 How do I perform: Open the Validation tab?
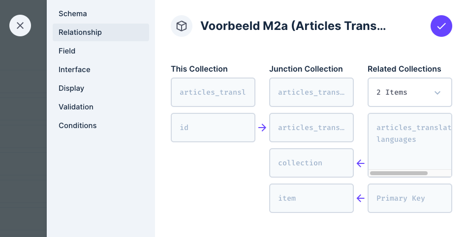[76, 107]
